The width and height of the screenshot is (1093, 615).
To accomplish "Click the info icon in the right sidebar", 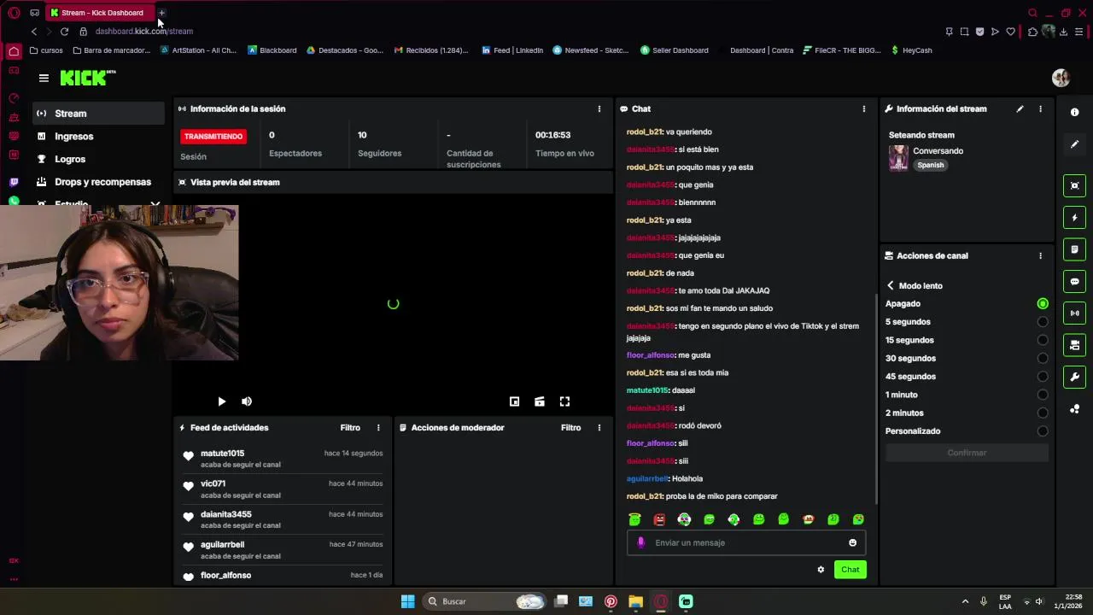I will [x=1074, y=113].
